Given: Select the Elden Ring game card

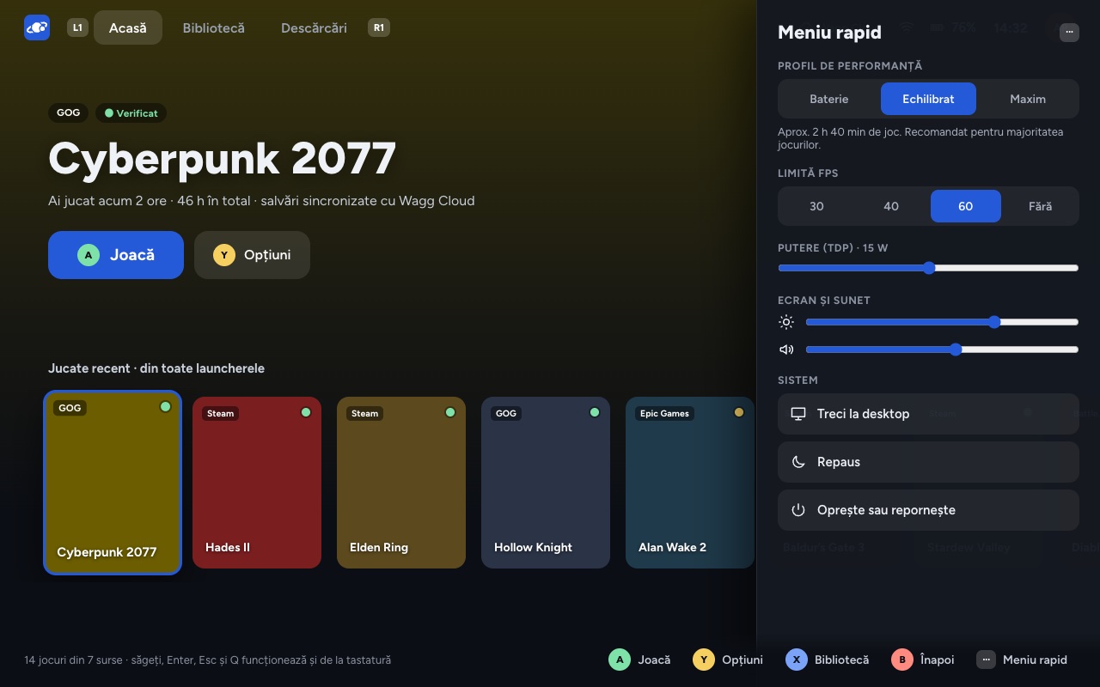Looking at the screenshot, I should tap(401, 483).
